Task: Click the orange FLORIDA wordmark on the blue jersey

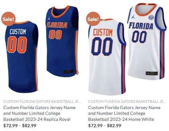Action: 57,25
